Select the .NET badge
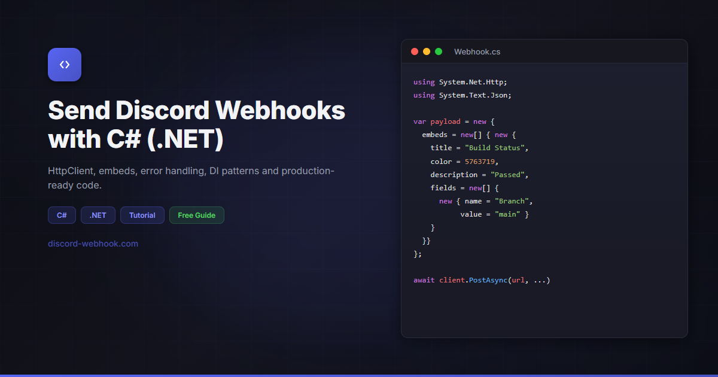 point(98,215)
